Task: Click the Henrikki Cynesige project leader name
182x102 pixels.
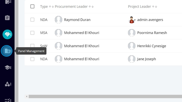Action: tap(152, 46)
